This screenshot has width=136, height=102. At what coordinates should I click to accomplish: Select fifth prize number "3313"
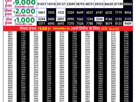click(x=49, y=32)
